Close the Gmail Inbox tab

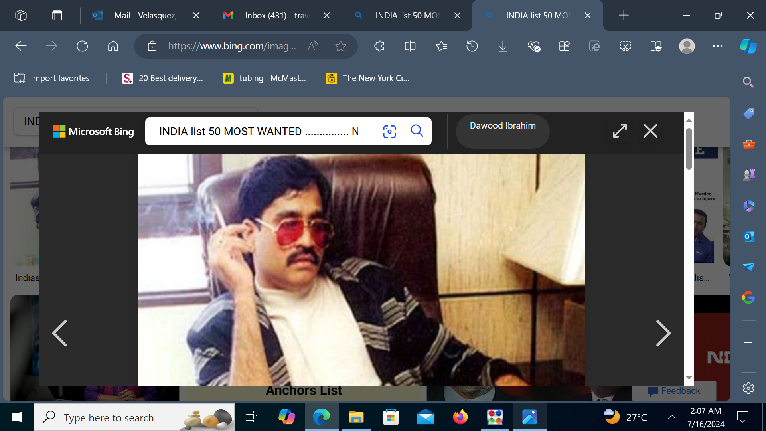(x=327, y=15)
